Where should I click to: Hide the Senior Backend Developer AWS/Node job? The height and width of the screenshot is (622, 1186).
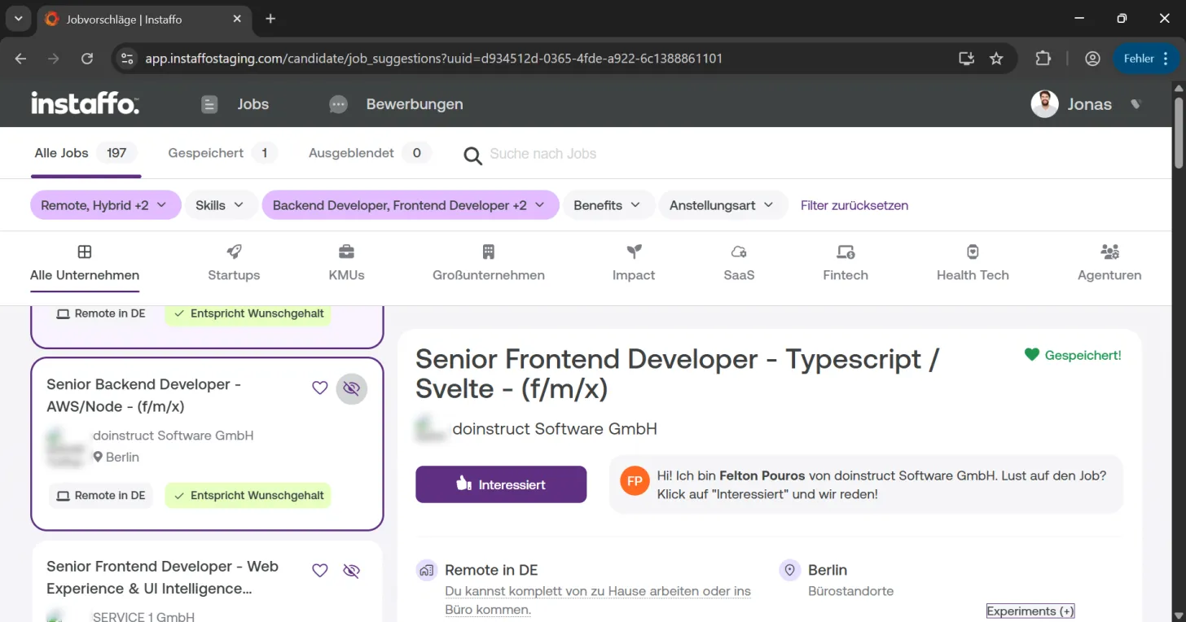point(352,389)
